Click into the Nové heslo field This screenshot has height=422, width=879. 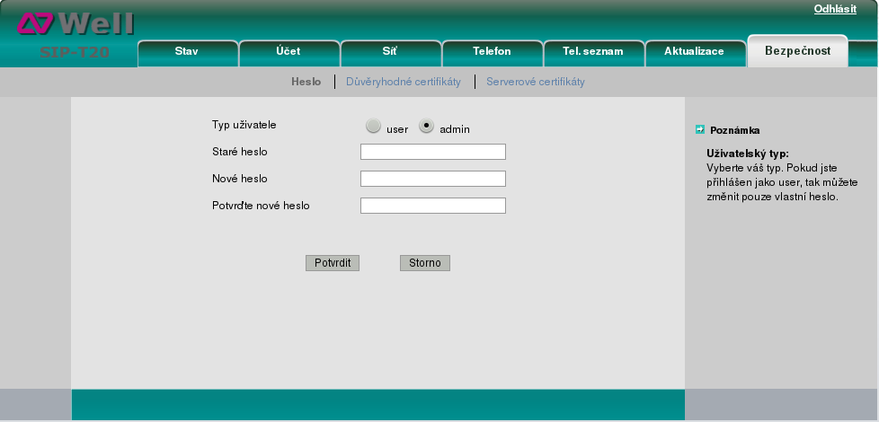[432, 179]
